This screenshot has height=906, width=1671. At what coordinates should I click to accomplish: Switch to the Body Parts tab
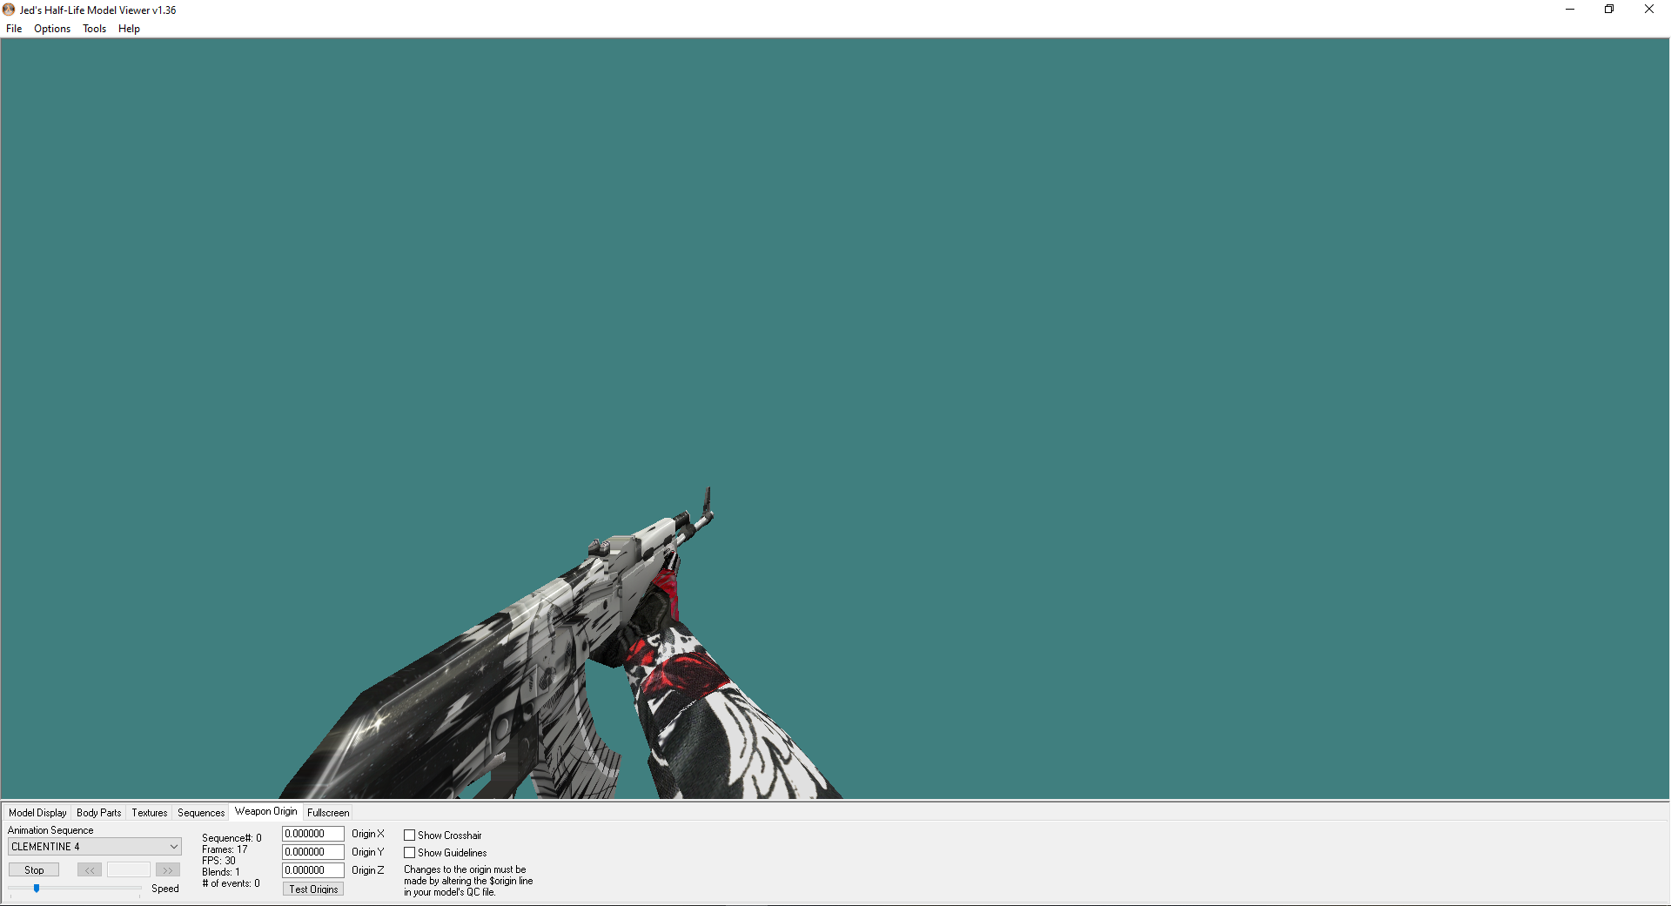[x=98, y=813]
